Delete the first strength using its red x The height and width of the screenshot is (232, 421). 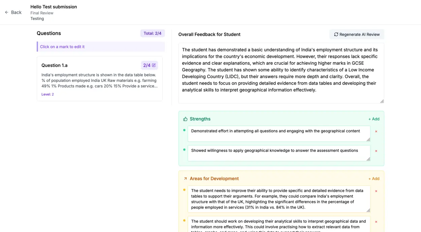tap(376, 131)
